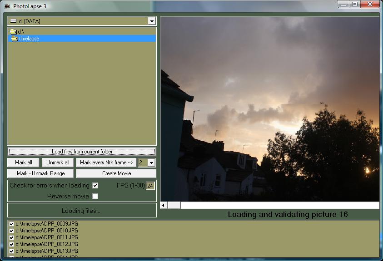
Task: Select the timelapse folder
Action: click(82, 39)
